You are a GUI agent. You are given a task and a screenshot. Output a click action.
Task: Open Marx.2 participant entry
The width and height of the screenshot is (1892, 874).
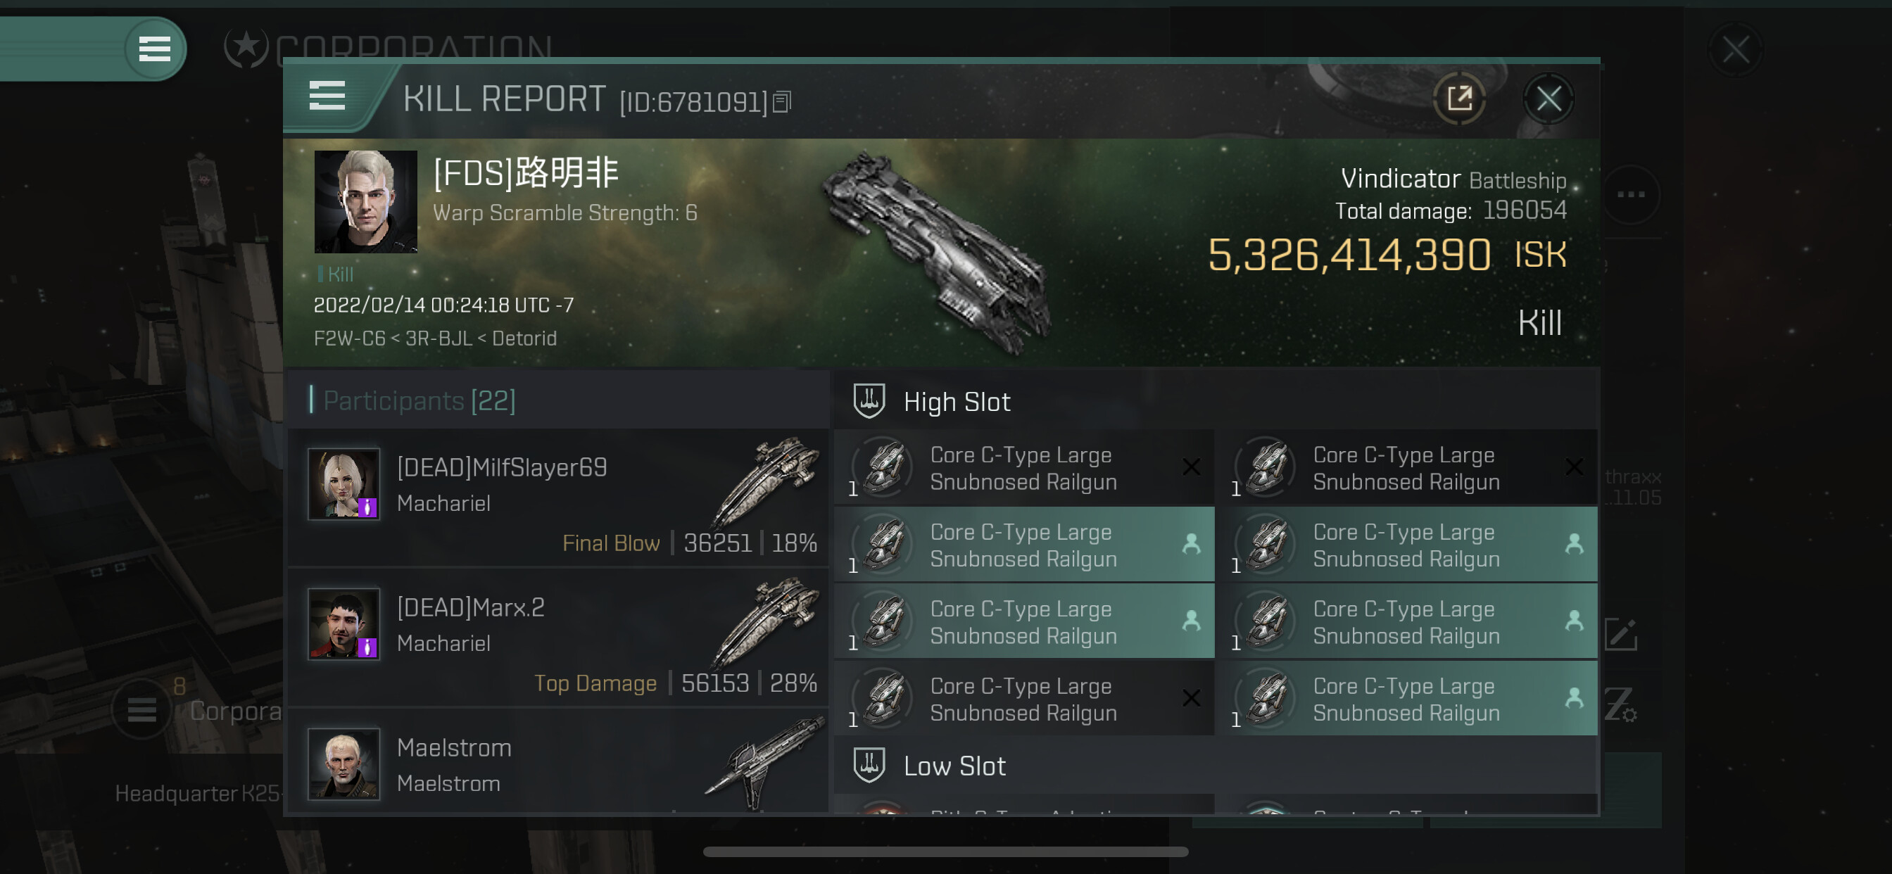[563, 637]
